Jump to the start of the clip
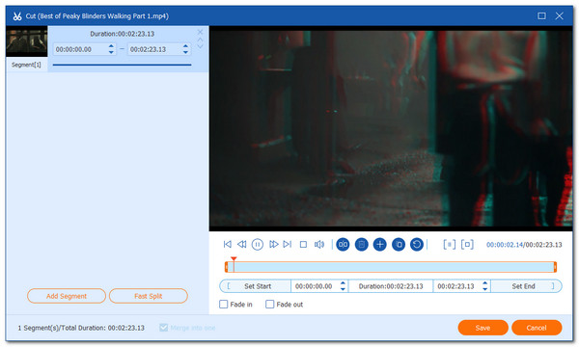Screen dimensions: 579x347 pos(228,244)
